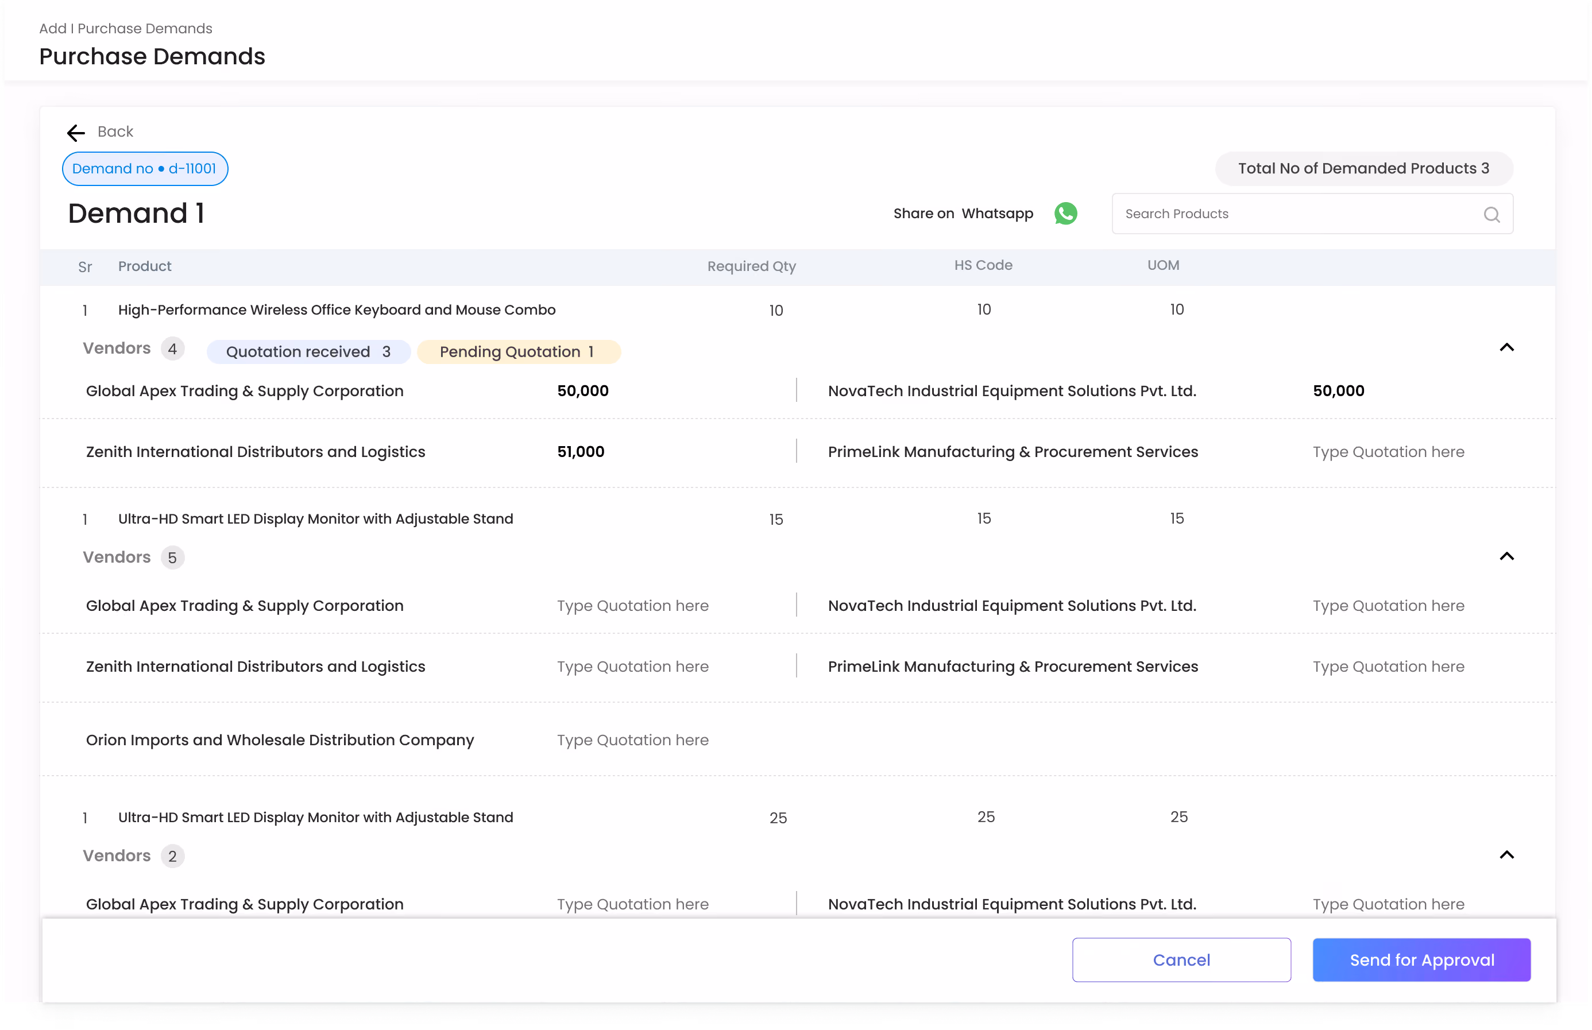Image resolution: width=1592 pixels, height=1030 pixels.
Task: Click High-Performance Wireless Office Keyboard product name
Action: click(x=337, y=309)
